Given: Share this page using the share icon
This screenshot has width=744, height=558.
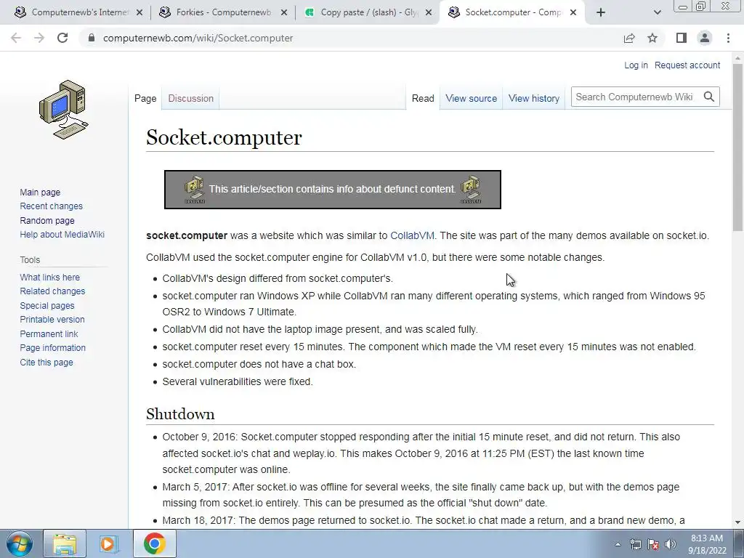Looking at the screenshot, I should pyautogui.click(x=629, y=38).
